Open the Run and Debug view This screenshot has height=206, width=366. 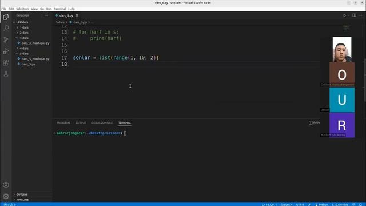[6, 51]
